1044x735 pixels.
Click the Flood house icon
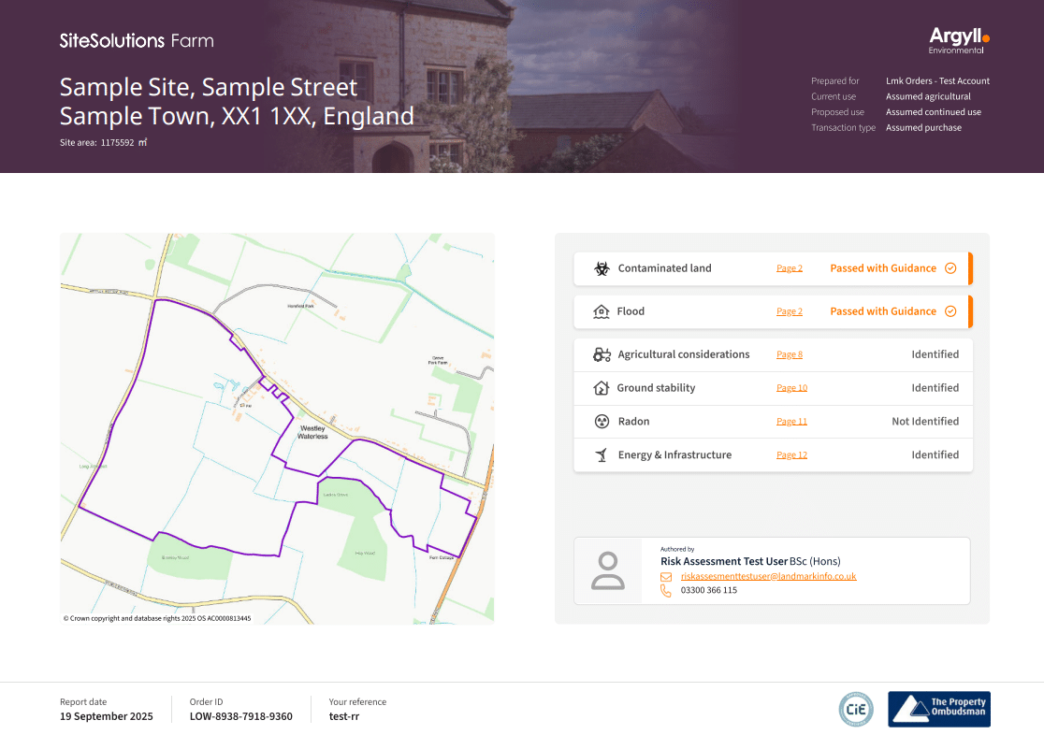tap(602, 311)
